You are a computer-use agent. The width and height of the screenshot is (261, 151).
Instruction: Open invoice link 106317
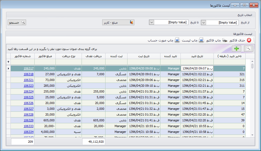(x=29, y=69)
